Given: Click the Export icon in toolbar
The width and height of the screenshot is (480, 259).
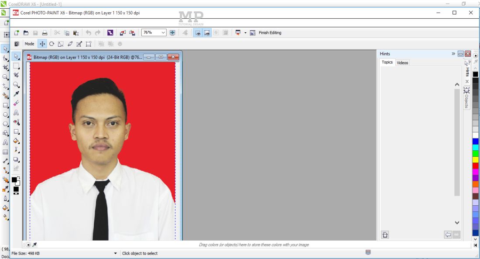Looking at the screenshot, I should 132,33.
